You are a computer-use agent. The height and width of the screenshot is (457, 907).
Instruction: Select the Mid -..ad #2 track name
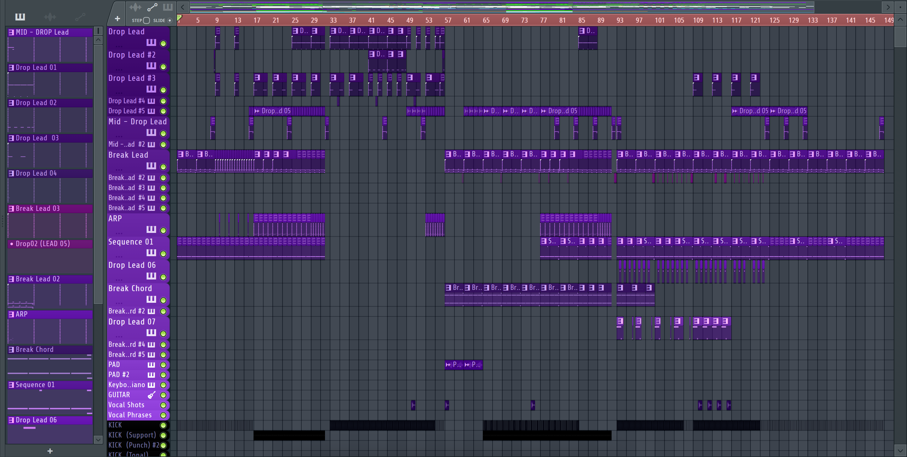click(126, 144)
